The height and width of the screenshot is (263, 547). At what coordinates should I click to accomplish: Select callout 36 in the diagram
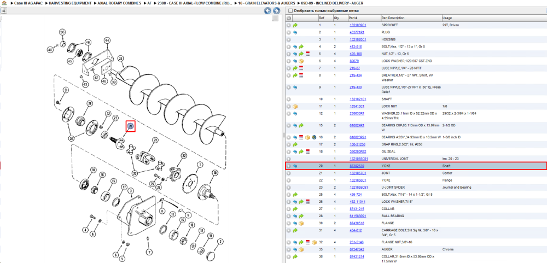[x=62, y=32]
